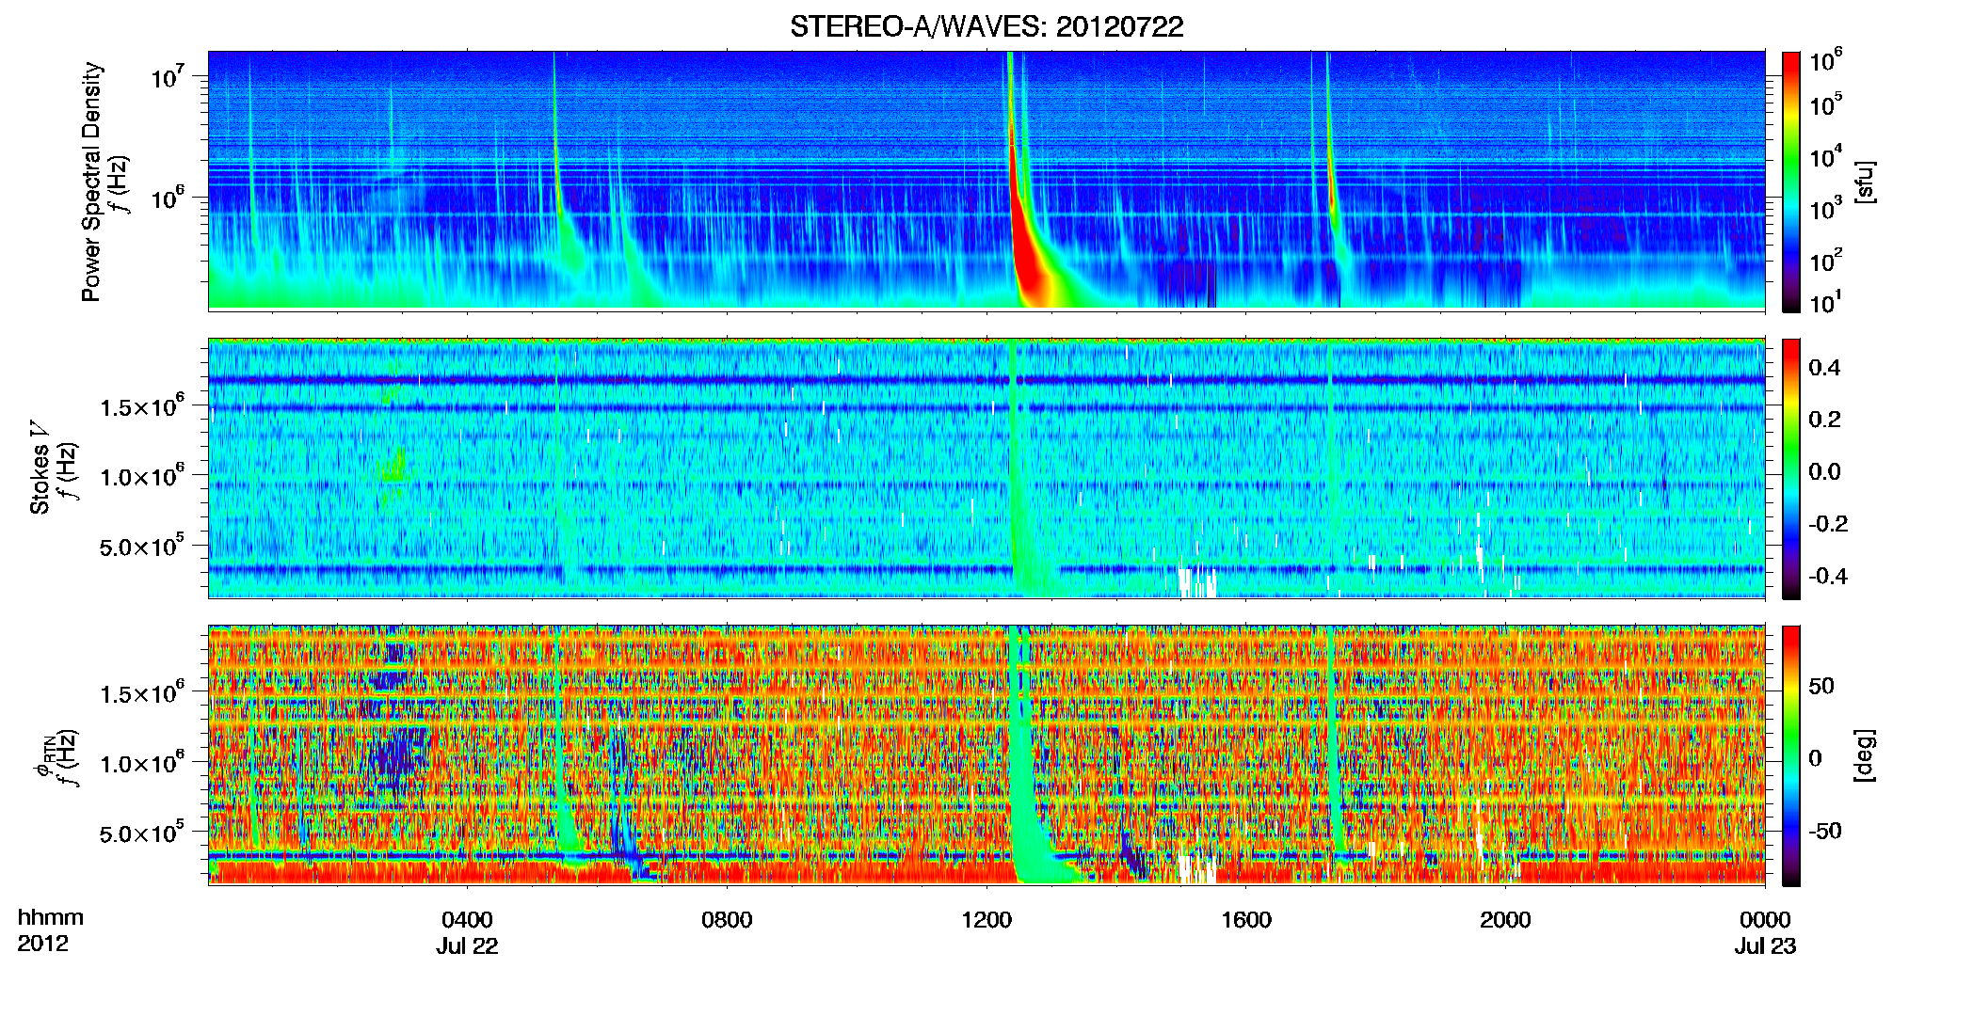This screenshot has width=1973, height=1016.
Task: Click the 10^1 label on sfu color bar
Action: coord(1826,301)
